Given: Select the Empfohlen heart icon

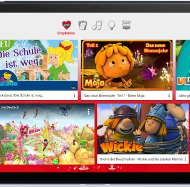Looking at the screenshot, I should (66, 25).
